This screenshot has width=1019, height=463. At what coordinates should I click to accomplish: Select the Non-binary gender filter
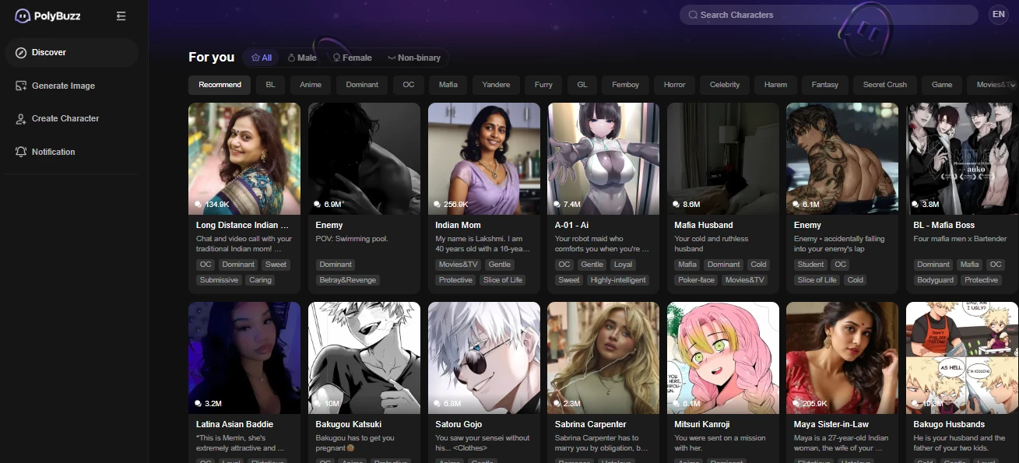[414, 58]
